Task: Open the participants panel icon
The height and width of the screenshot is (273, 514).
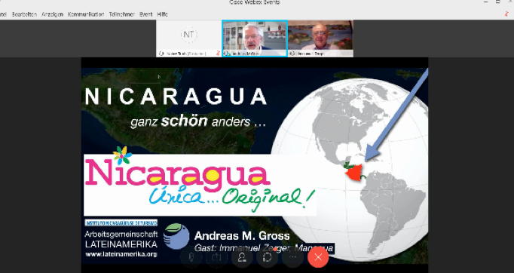Action: click(242, 257)
